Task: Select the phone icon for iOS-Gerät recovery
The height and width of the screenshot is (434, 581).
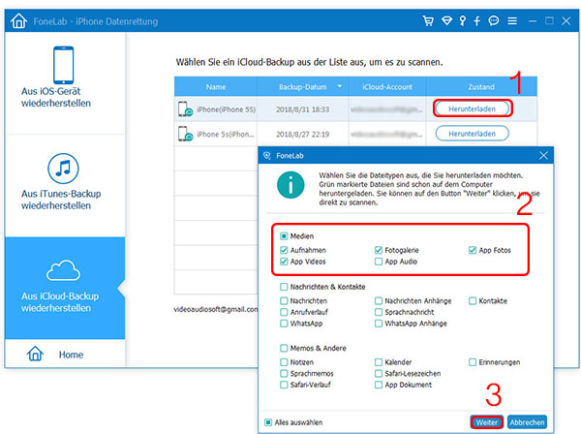Action: coord(63,65)
